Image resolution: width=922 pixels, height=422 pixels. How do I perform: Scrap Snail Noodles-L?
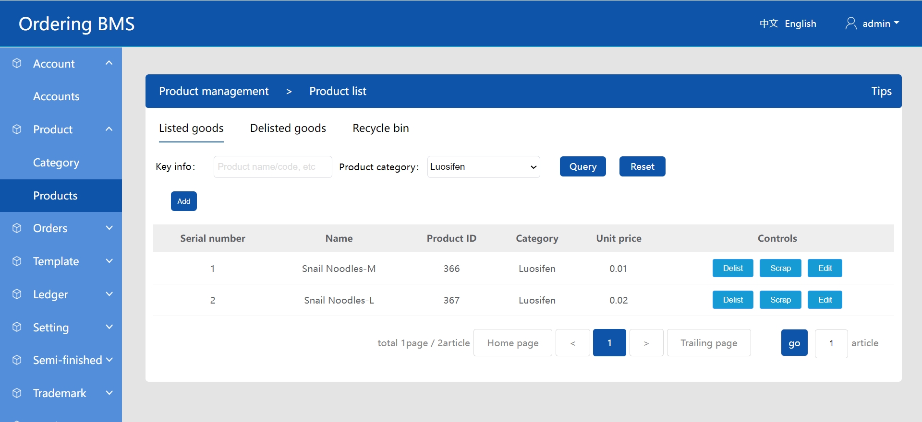pos(780,300)
